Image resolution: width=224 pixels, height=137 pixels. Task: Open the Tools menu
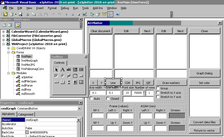coord(85,8)
